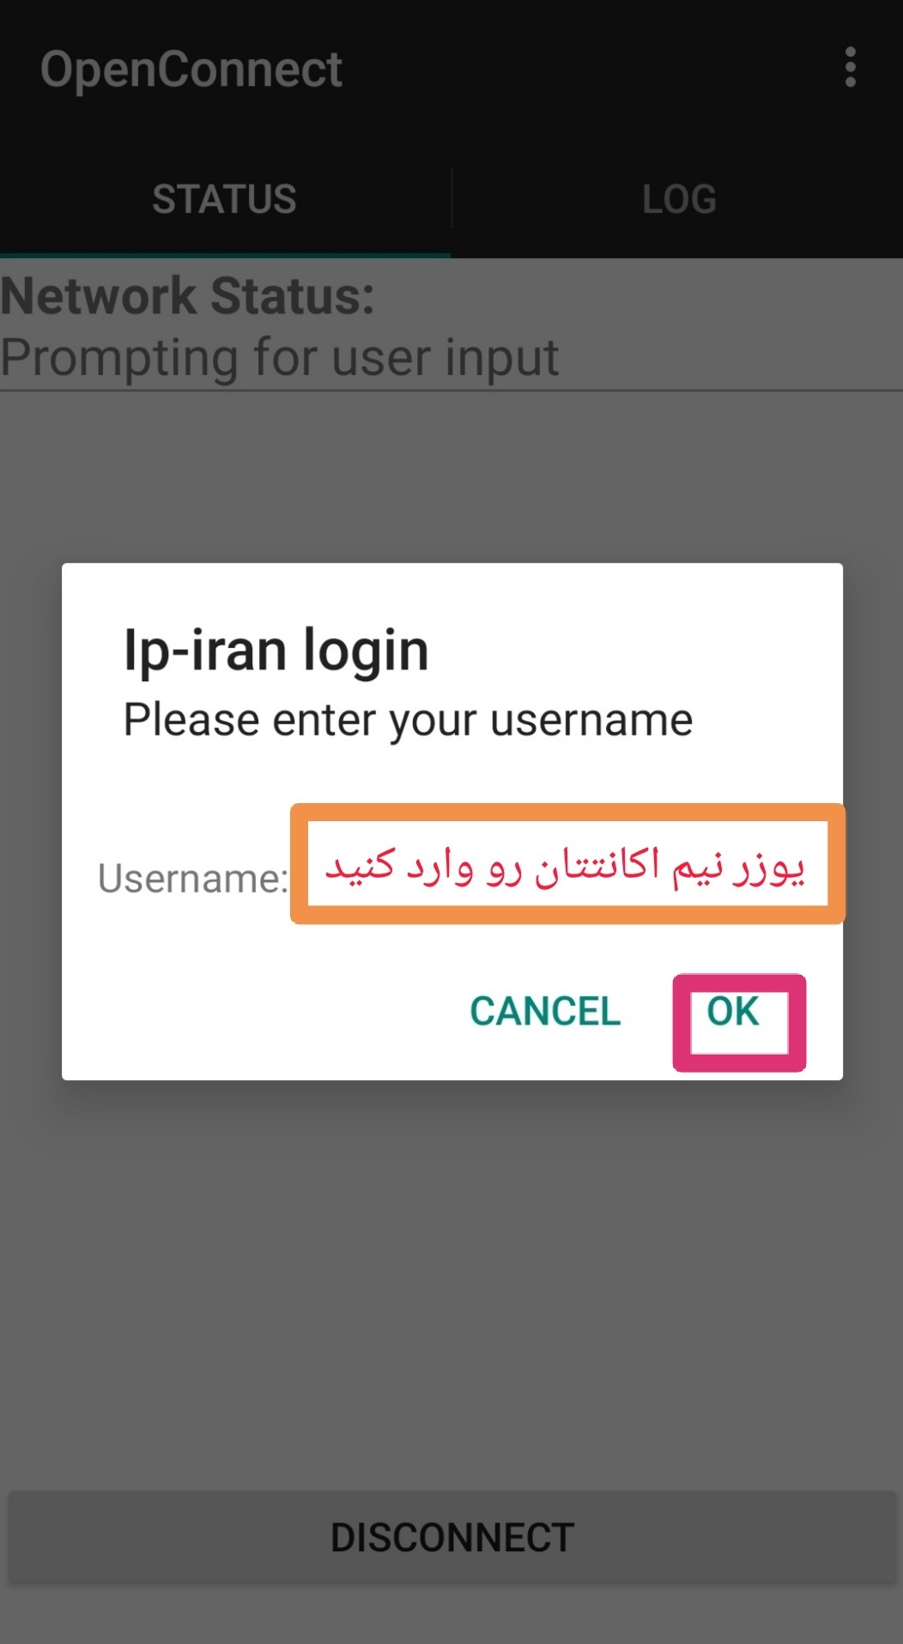
Task: Select the STATUS tab
Action: pyautogui.click(x=225, y=199)
